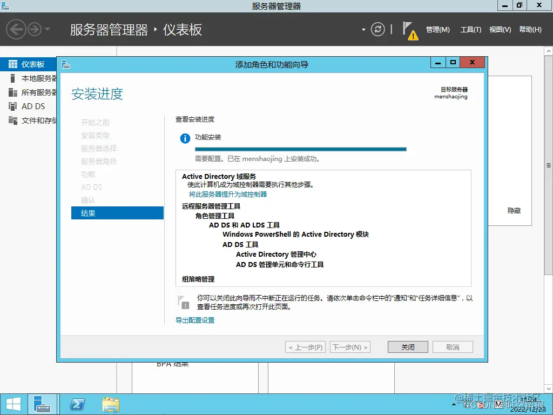Launch Windows PowerShell from the taskbar
Screen dimensions: 553x415
click(77, 404)
